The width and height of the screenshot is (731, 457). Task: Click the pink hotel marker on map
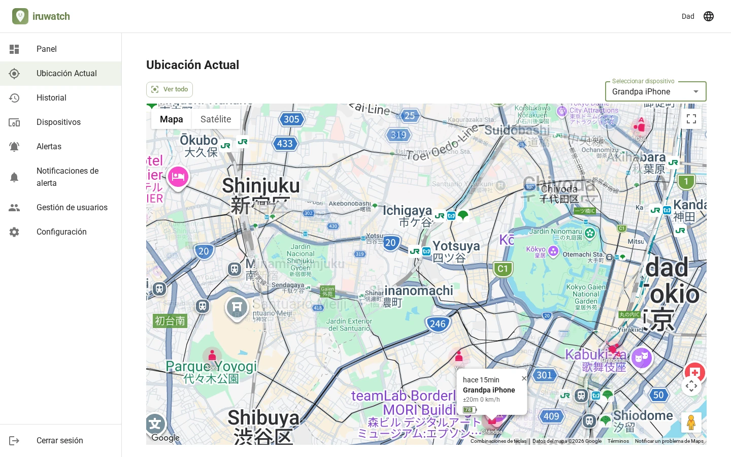tap(178, 177)
